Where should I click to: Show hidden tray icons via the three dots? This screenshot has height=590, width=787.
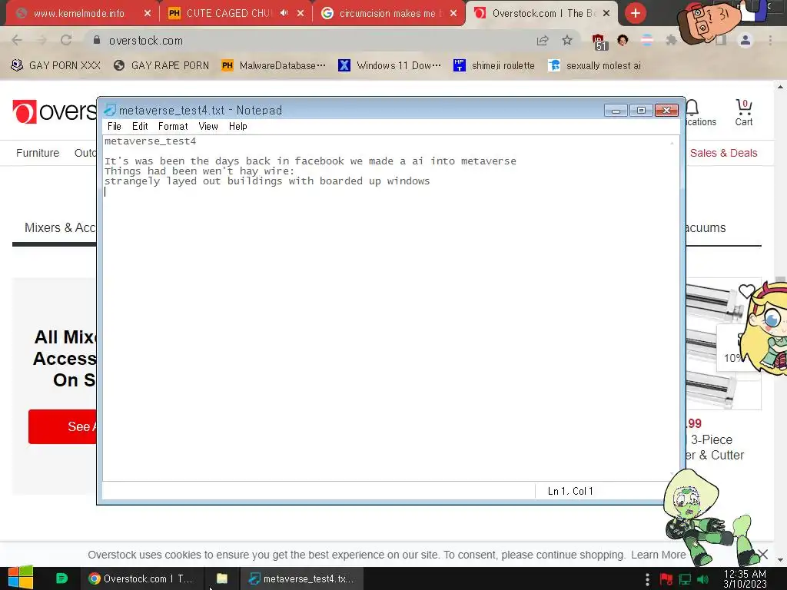click(647, 579)
